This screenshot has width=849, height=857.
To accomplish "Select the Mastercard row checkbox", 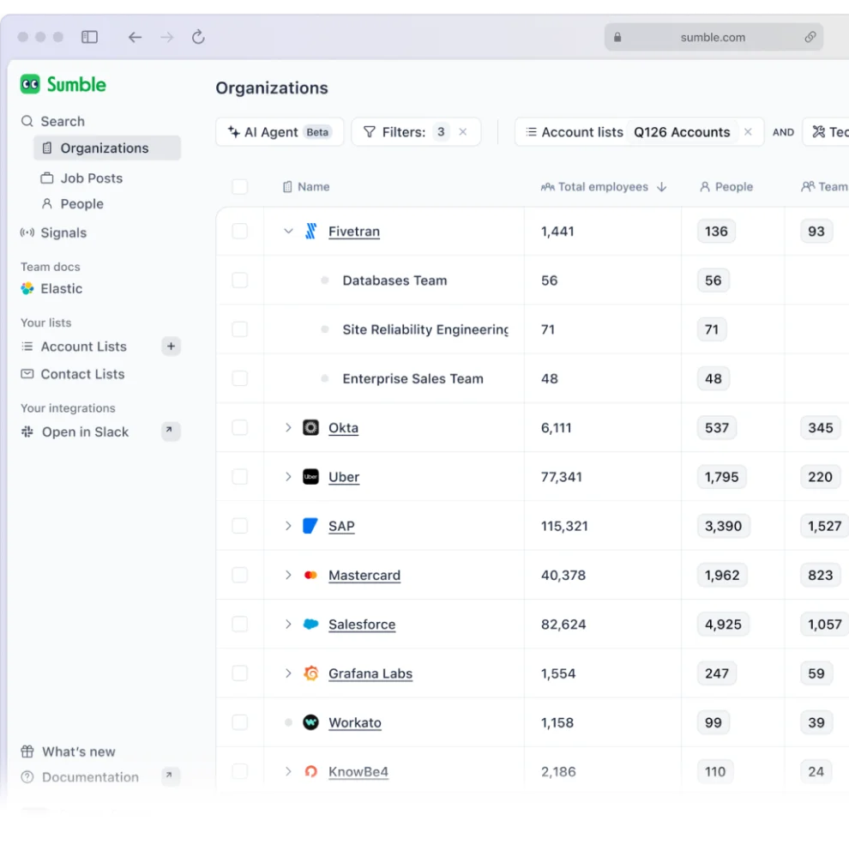I will pos(240,575).
